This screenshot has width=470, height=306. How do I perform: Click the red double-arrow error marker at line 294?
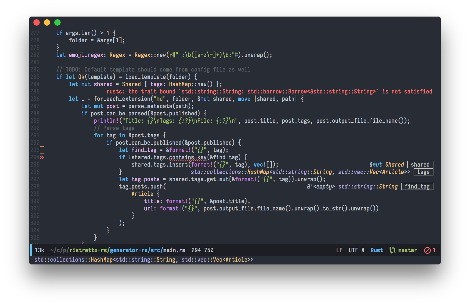(x=42, y=157)
